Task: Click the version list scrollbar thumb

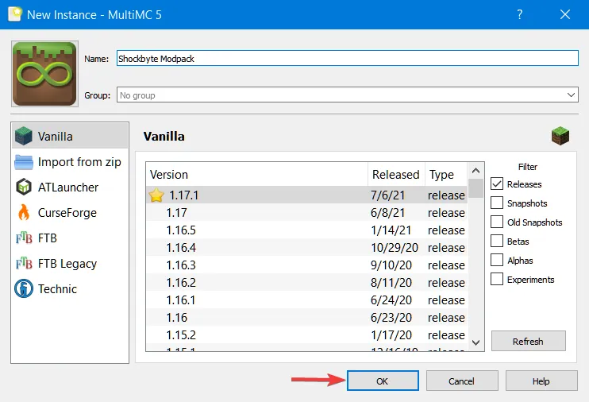Action: click(x=475, y=188)
